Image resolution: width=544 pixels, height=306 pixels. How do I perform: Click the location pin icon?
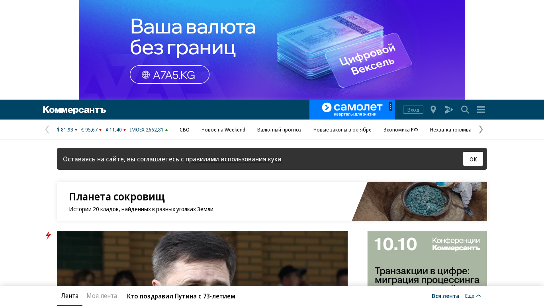[x=433, y=110]
